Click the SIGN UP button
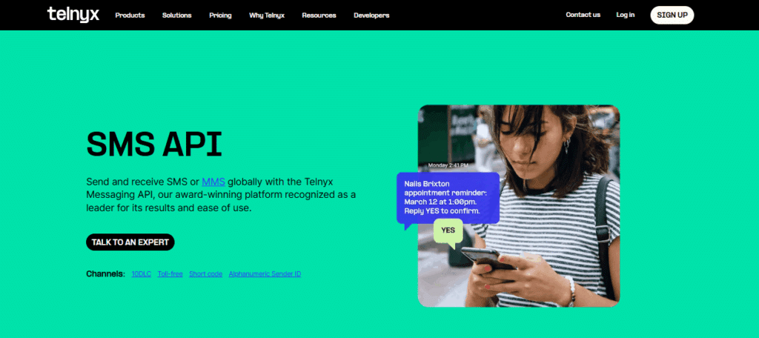This screenshot has height=338, width=759. (672, 15)
